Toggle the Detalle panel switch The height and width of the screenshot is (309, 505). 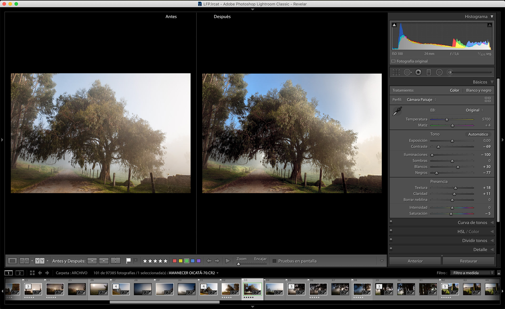pyautogui.click(x=391, y=249)
